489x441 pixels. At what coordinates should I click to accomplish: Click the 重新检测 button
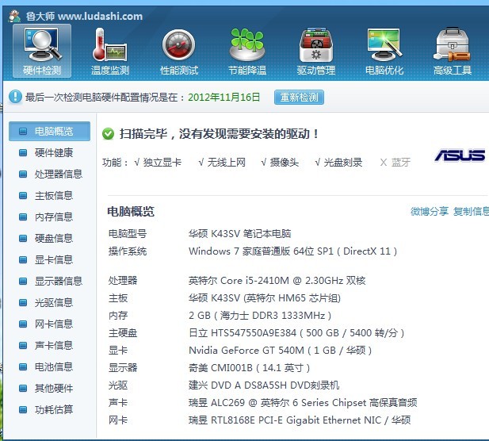(299, 97)
